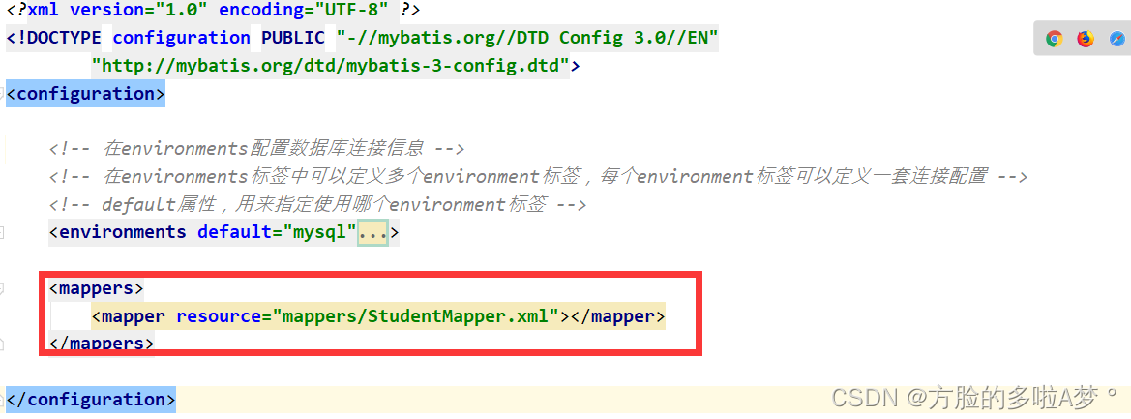This screenshot has width=1131, height=419.
Task: Collapse the mappers block via gutter marker
Action: (x=2, y=288)
